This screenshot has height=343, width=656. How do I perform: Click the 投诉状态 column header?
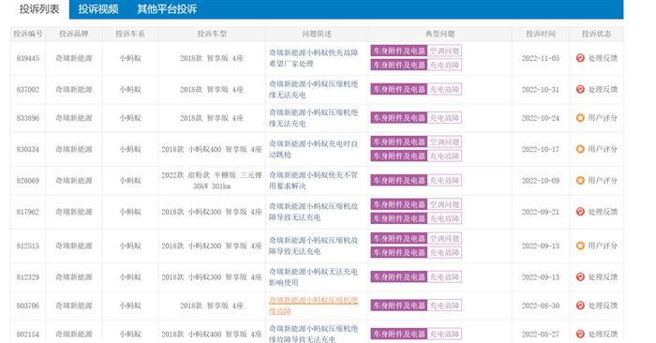click(x=596, y=34)
